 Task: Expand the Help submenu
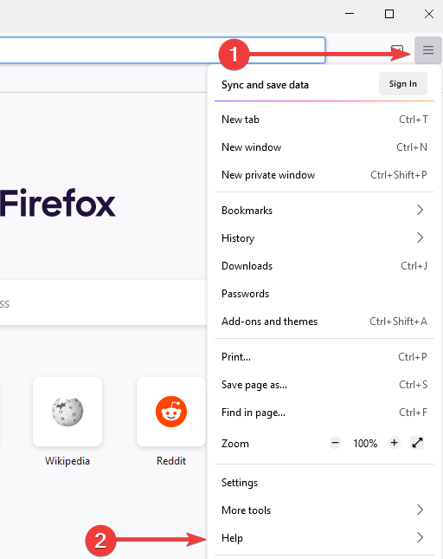(324, 538)
